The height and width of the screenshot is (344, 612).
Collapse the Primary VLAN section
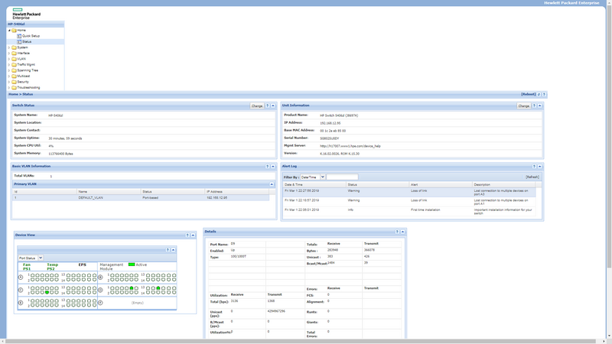pyautogui.click(x=272, y=184)
